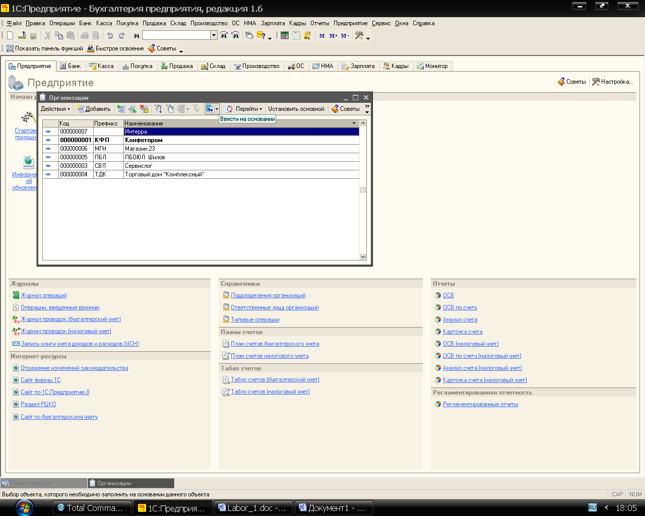Open the 1C help question-mark icon
The height and width of the screenshot is (516, 645).
pos(261,35)
